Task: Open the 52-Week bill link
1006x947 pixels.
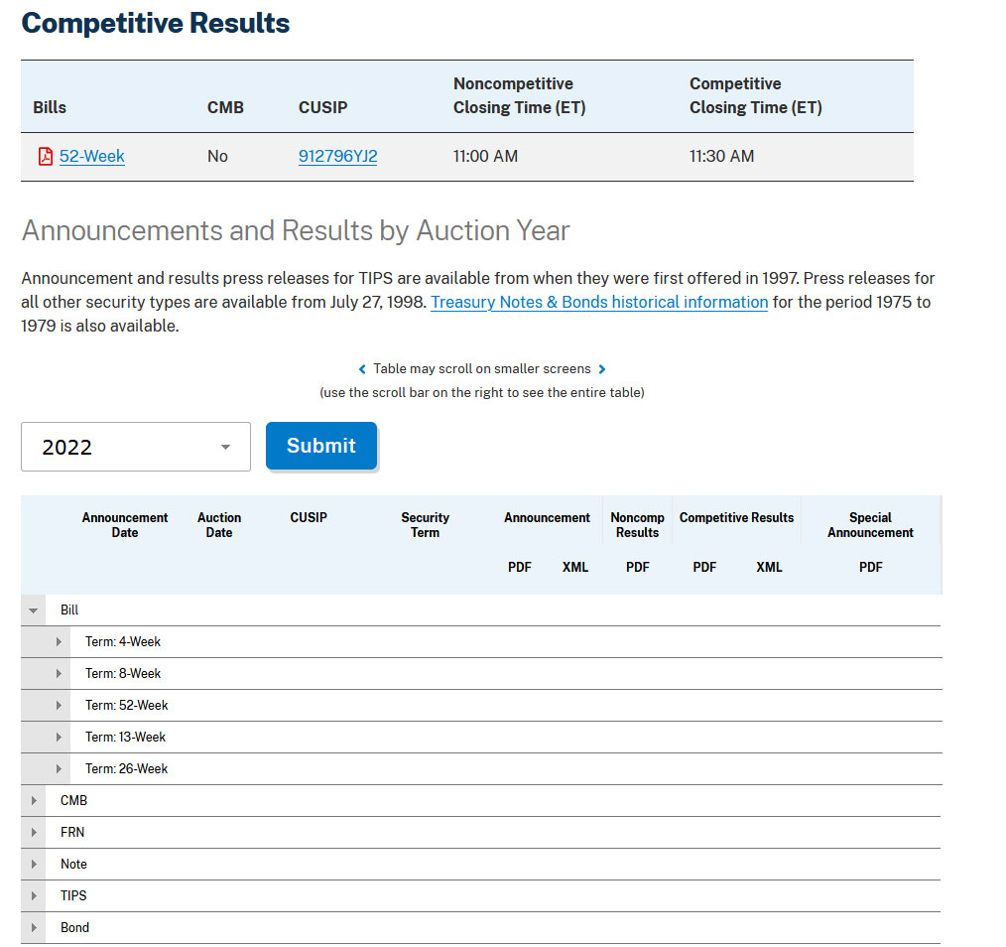Action: tap(91, 157)
